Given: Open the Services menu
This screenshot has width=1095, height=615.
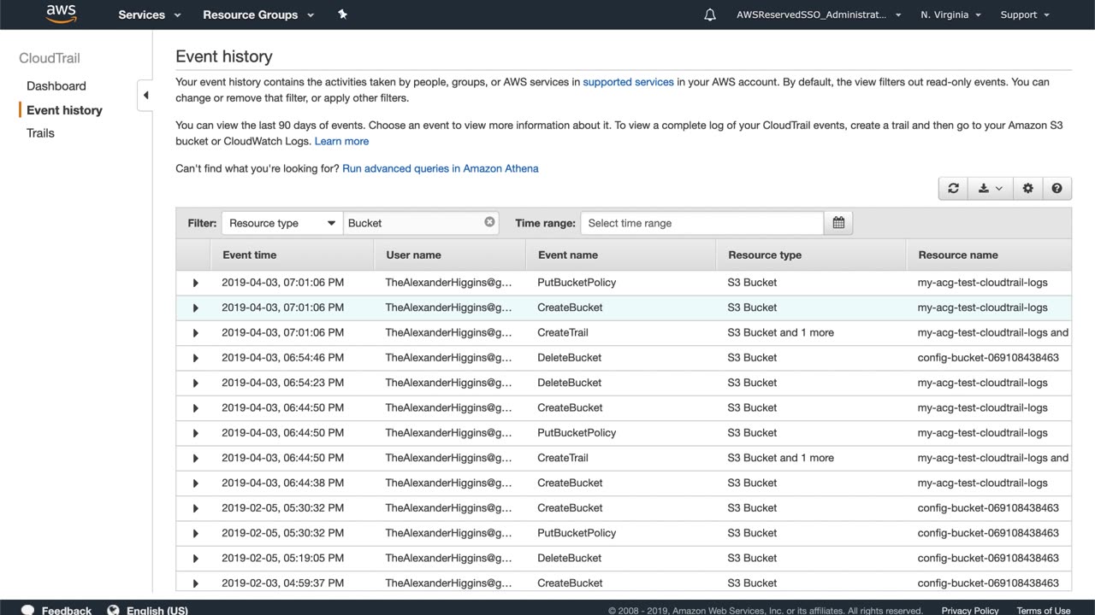Looking at the screenshot, I should point(150,15).
